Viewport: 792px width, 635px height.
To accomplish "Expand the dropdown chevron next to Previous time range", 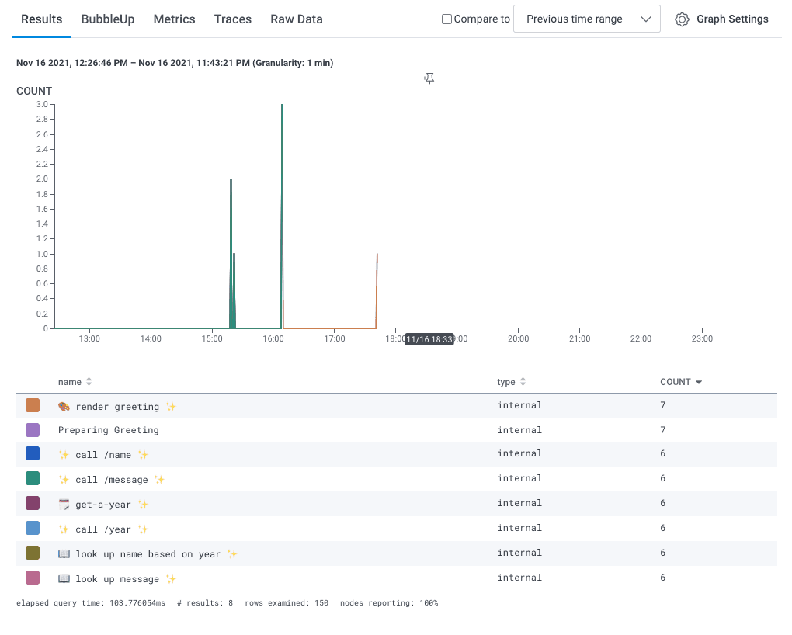I will tap(645, 19).
